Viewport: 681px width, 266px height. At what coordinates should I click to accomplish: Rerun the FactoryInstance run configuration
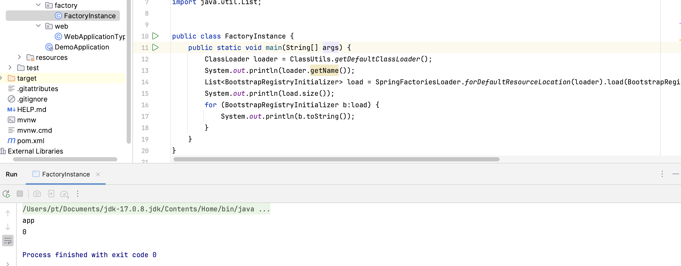tap(6, 194)
